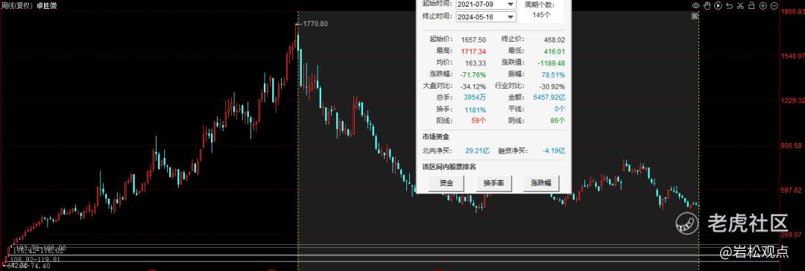Click the 周线(复权) period label

[x=17, y=6]
